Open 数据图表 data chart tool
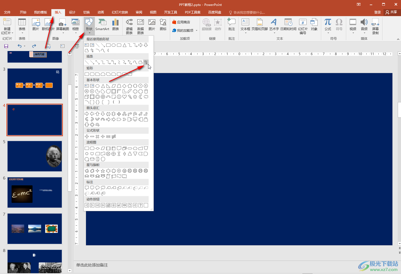 pyautogui.click(x=141, y=26)
